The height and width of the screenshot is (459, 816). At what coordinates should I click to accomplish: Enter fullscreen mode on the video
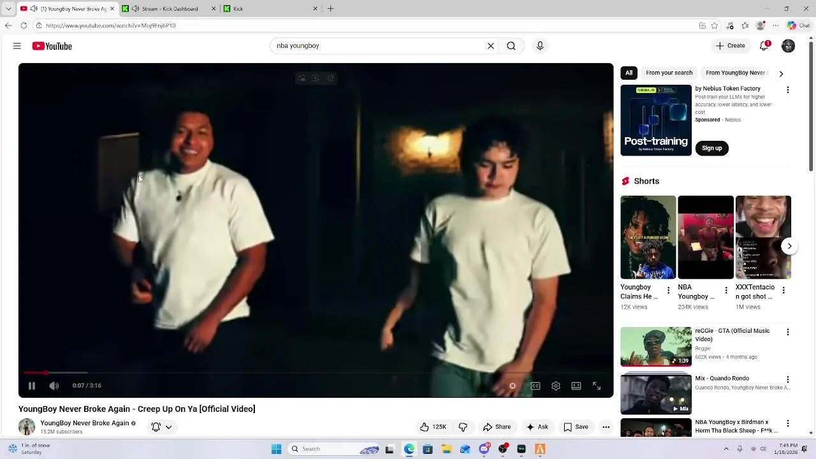coord(597,386)
